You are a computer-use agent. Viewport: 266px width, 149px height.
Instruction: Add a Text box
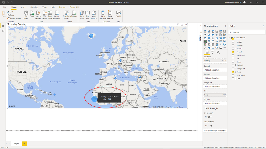87,15
